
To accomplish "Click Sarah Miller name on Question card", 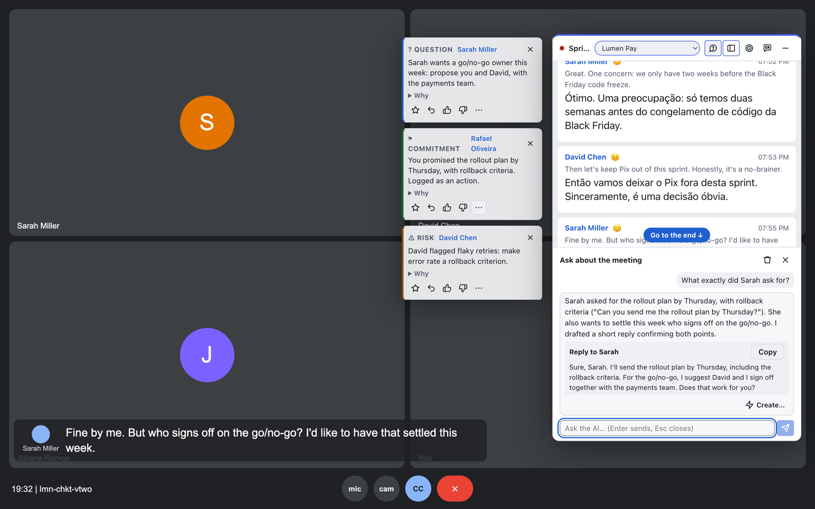I will point(477,49).
